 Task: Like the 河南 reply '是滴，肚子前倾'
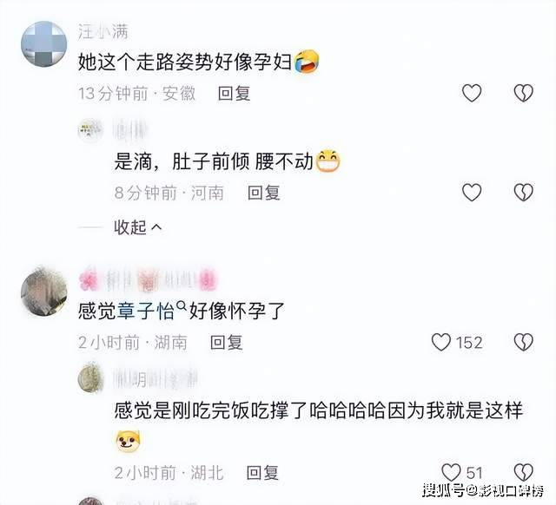click(472, 193)
